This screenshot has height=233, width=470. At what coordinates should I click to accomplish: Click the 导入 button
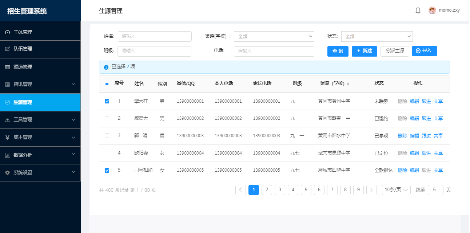425,51
